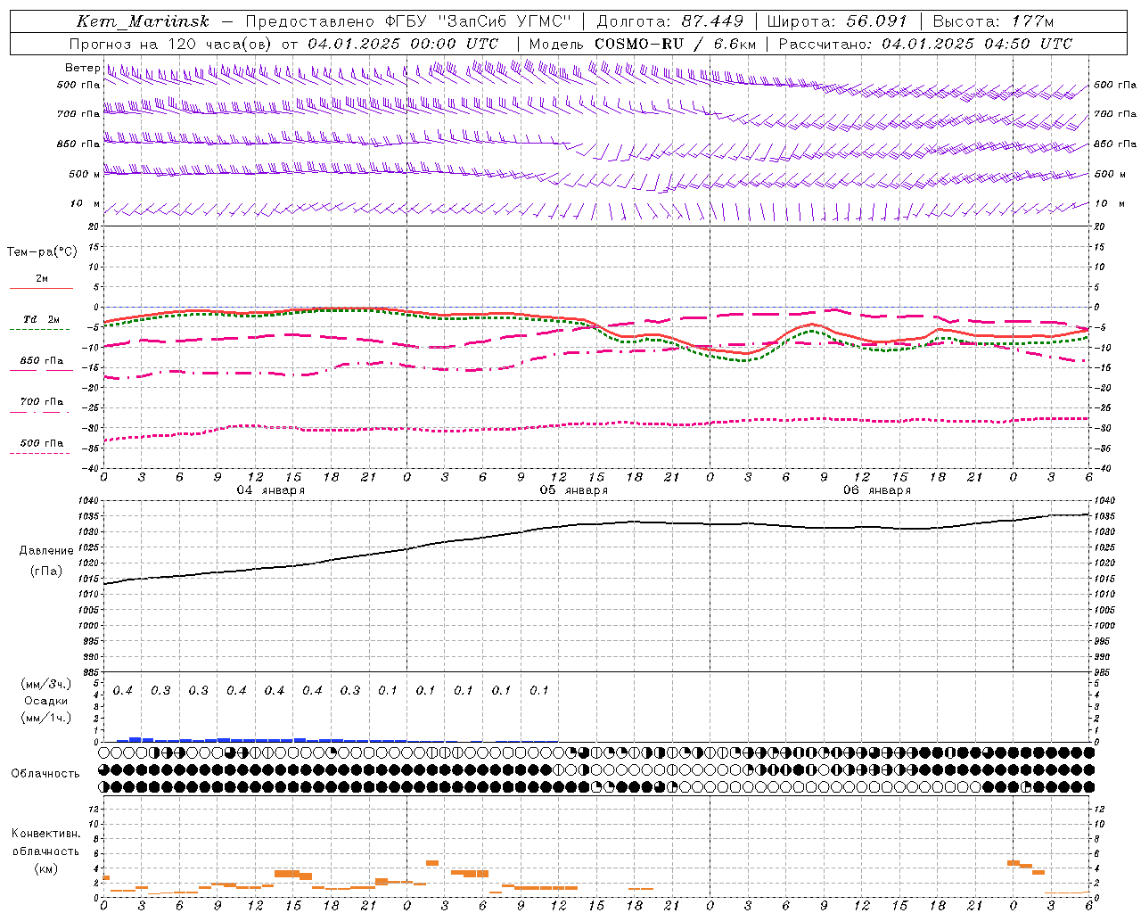Image resolution: width=1141 pixels, height=913 pixels.
Task: Click the Долгота: 87.449 longitude value
Action: tap(669, 21)
